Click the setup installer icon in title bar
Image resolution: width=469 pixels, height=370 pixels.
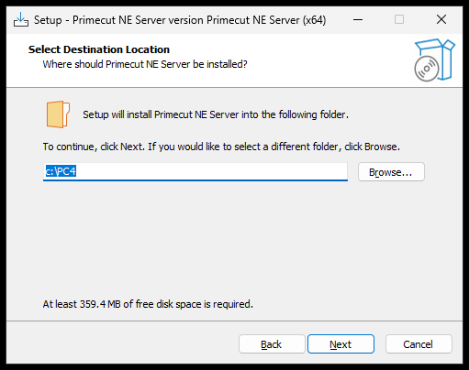coord(21,20)
